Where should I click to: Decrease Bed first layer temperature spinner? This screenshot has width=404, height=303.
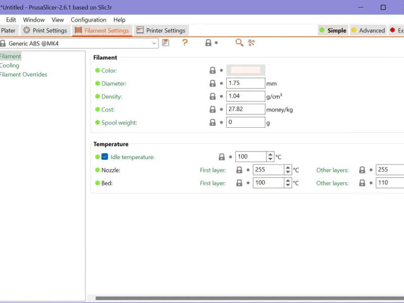(288, 185)
